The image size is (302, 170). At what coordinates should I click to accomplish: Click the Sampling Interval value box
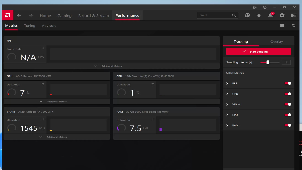[286, 62]
